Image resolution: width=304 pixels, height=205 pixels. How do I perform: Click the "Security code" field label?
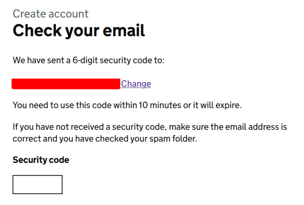point(41,160)
